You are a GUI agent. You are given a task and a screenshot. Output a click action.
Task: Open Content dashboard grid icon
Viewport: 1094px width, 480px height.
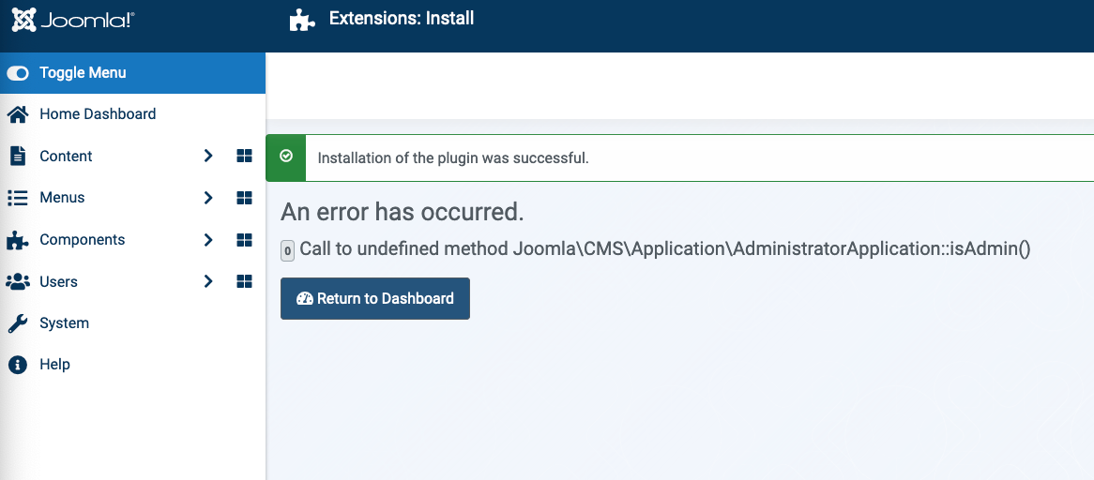(x=244, y=157)
